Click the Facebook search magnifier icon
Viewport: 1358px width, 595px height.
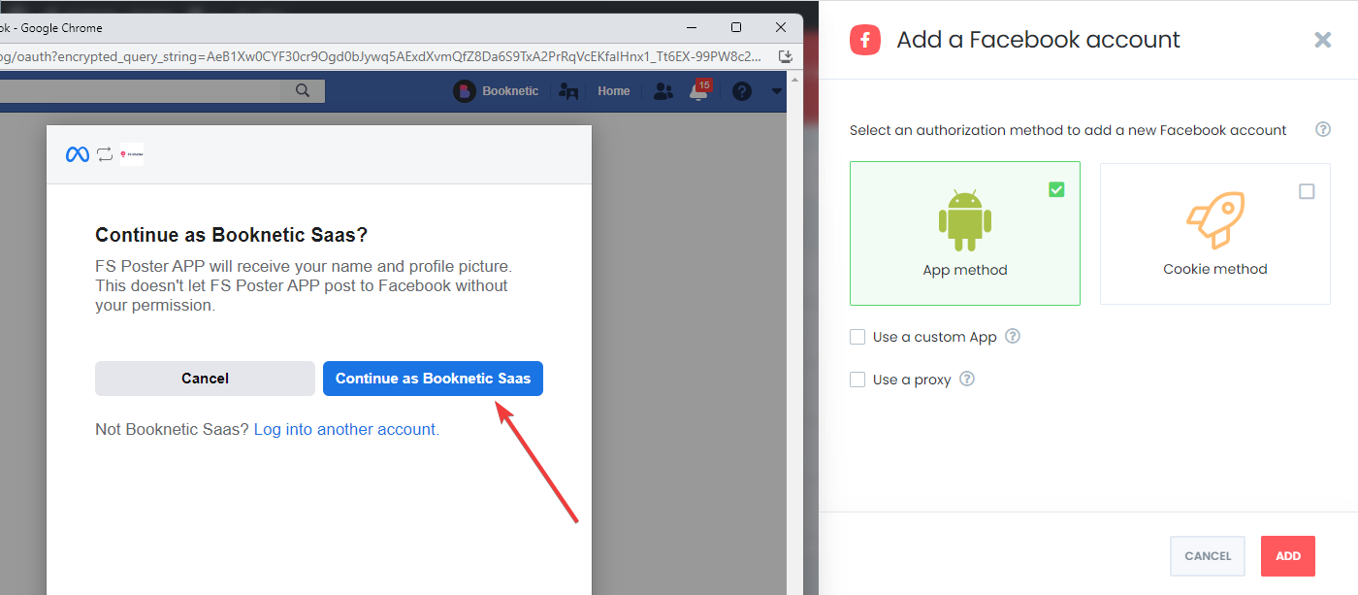click(x=303, y=90)
